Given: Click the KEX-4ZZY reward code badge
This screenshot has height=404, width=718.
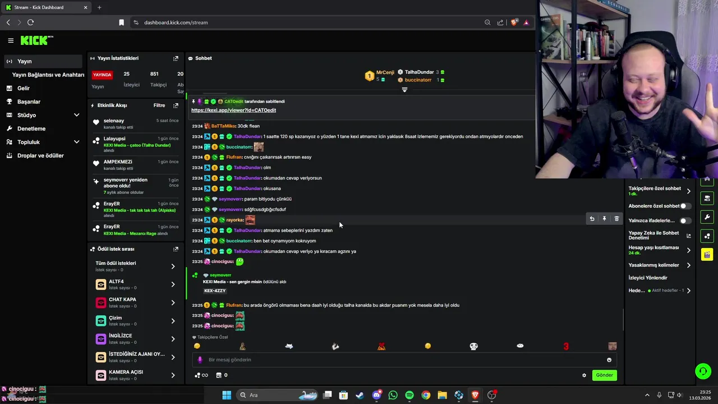Looking at the screenshot, I should [215, 291].
